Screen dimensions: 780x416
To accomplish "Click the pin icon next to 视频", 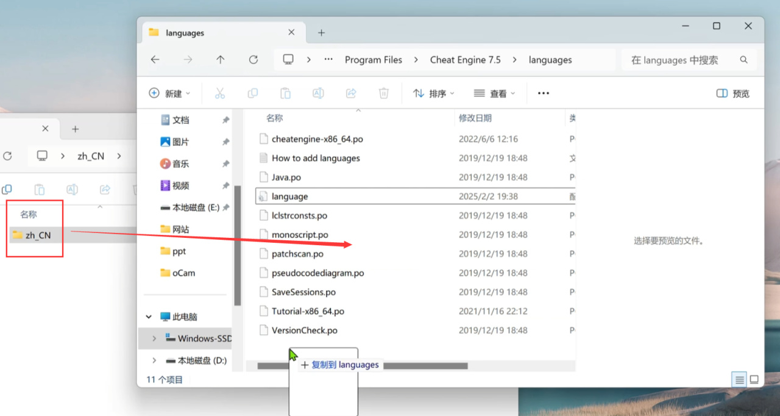I will 225,185.
